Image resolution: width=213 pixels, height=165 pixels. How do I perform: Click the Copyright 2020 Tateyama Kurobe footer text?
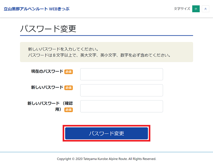tap(106, 159)
